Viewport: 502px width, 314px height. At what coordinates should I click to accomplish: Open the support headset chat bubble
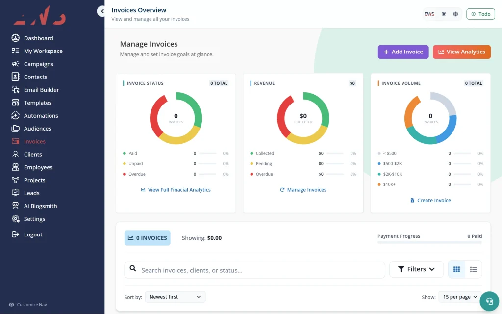click(489, 301)
